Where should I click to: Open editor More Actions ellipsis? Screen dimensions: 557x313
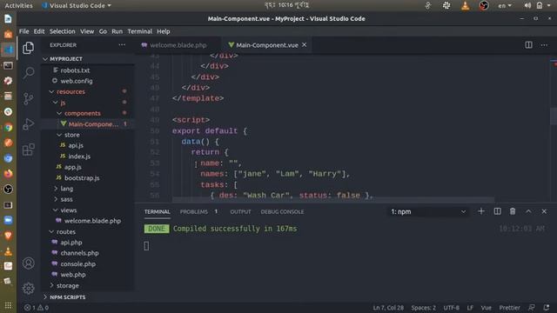[544, 45]
